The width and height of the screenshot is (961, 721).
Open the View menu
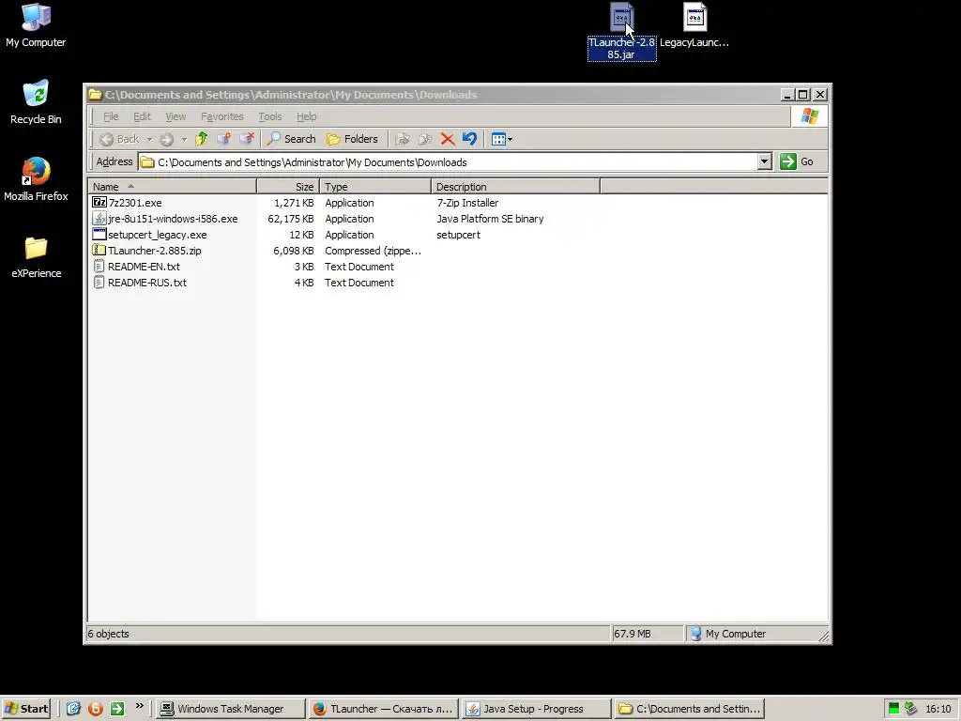click(175, 116)
